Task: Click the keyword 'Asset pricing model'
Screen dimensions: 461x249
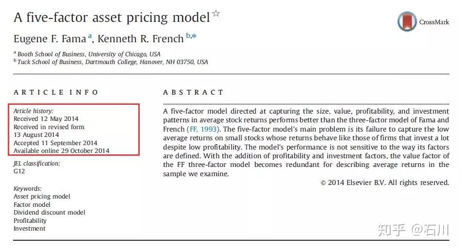Action: click(42, 197)
